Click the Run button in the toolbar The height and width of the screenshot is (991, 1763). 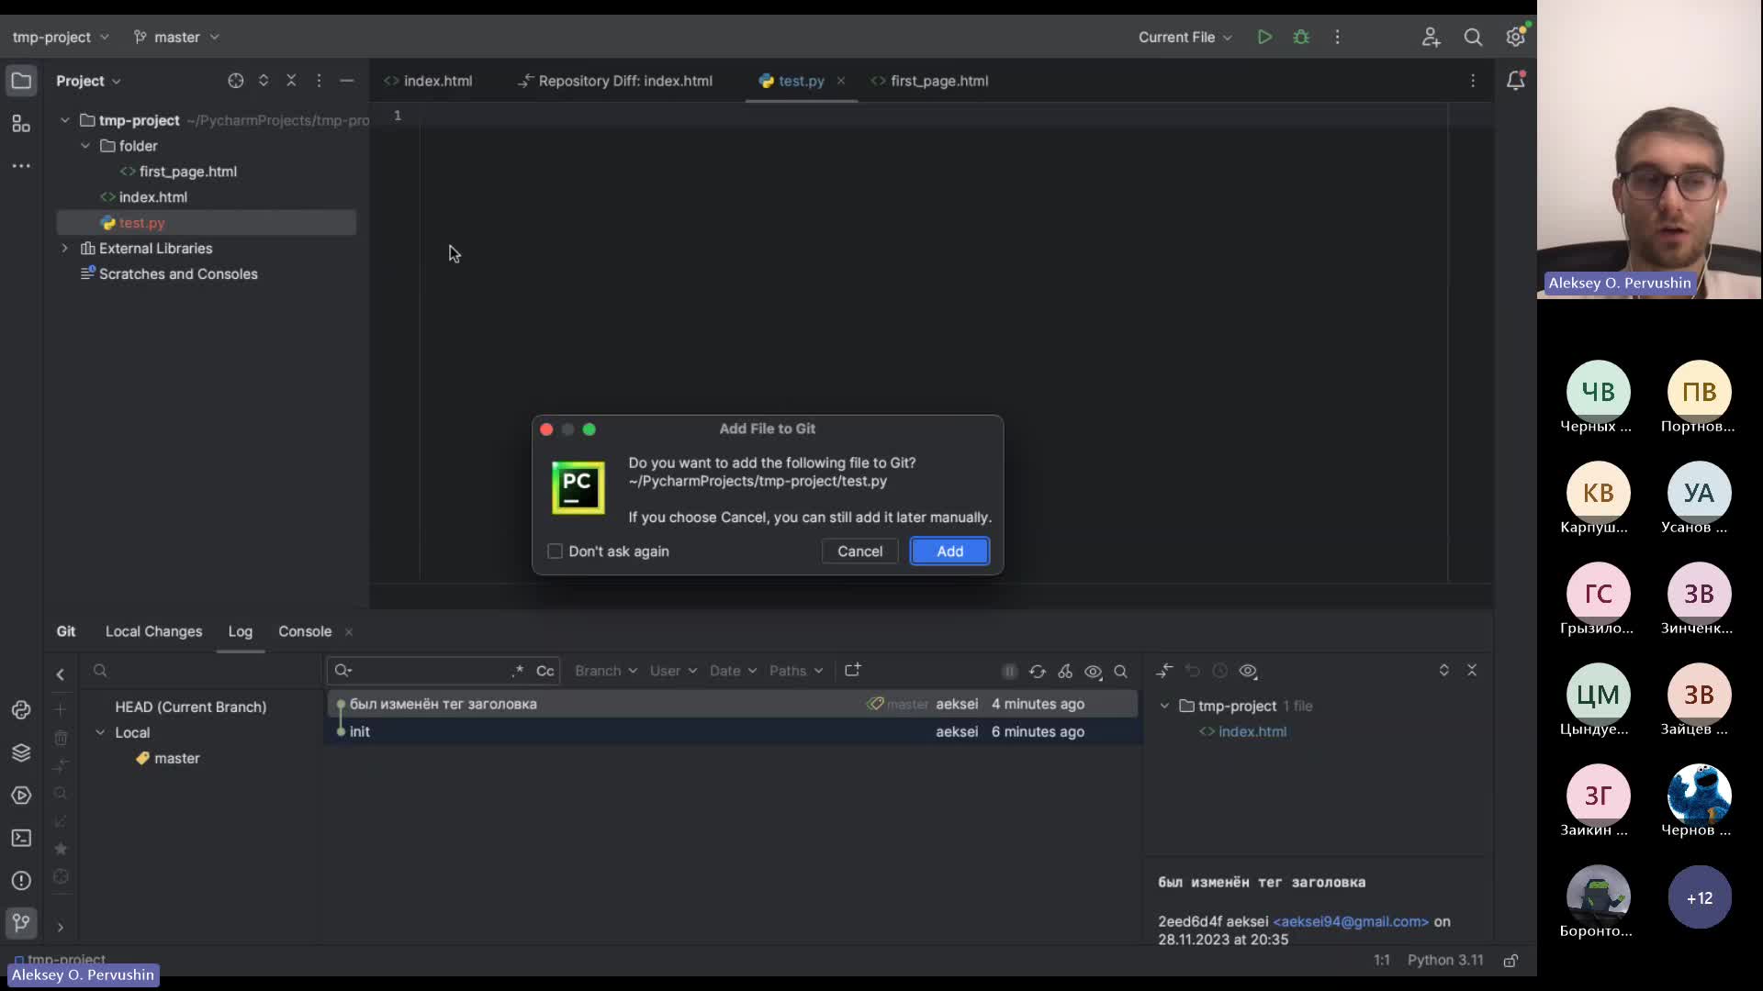tap(1264, 37)
